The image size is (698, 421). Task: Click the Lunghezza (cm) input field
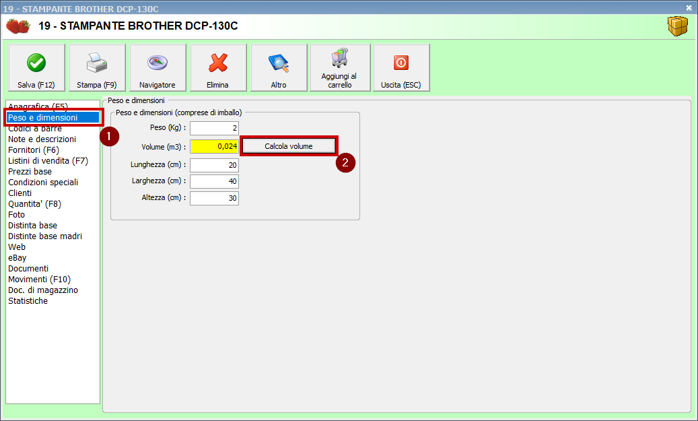click(214, 165)
